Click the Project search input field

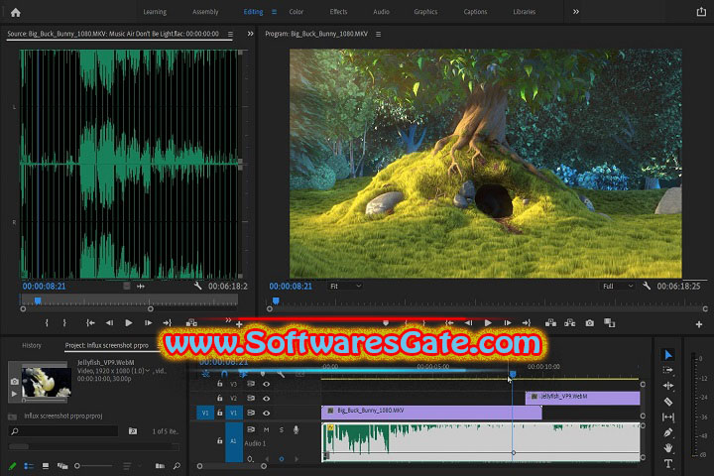point(63,431)
